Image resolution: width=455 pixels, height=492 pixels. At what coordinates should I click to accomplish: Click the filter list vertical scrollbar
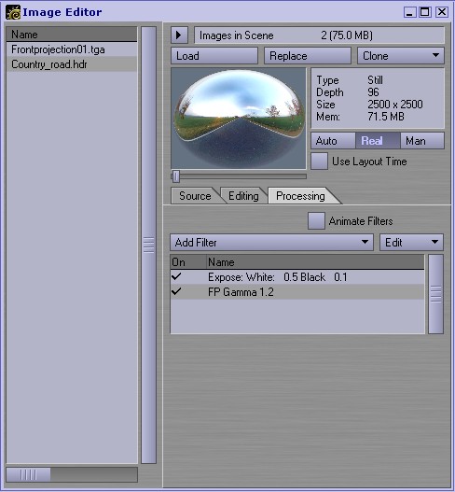point(435,294)
